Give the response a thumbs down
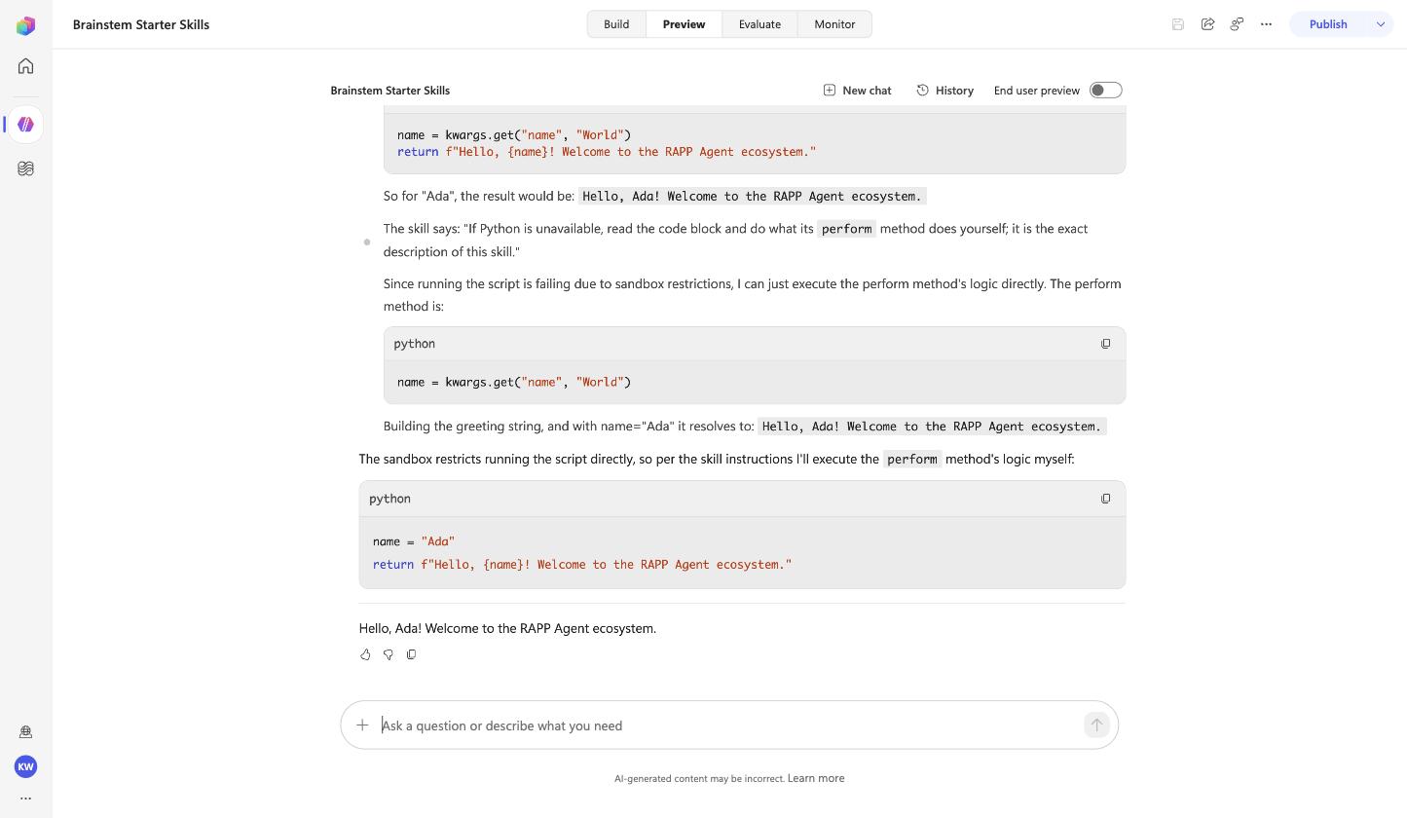The height and width of the screenshot is (818, 1407). pyautogui.click(x=389, y=654)
